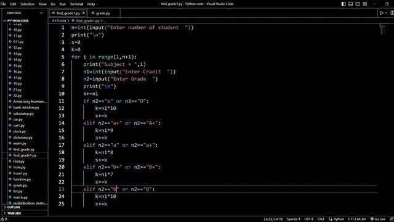Click Ln 23, Col 16 cursor position
This screenshot has height=222, width=394.
click(273, 220)
